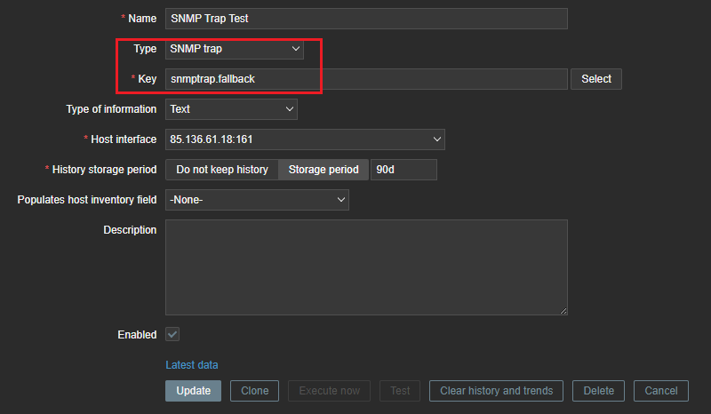Select the Storage period option

324,170
